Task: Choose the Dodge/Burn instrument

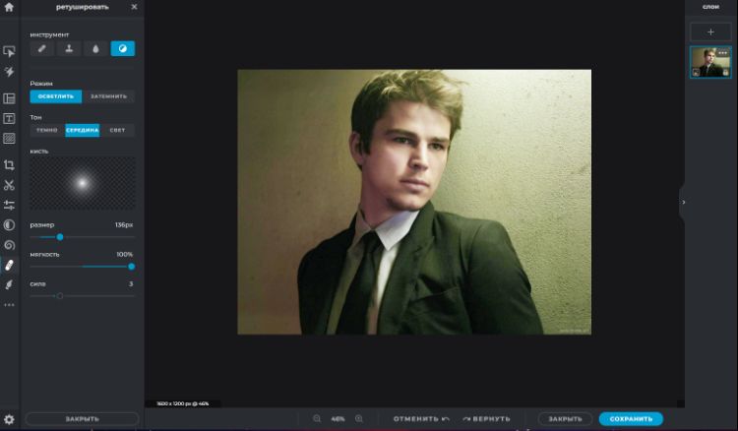Action: (x=122, y=48)
